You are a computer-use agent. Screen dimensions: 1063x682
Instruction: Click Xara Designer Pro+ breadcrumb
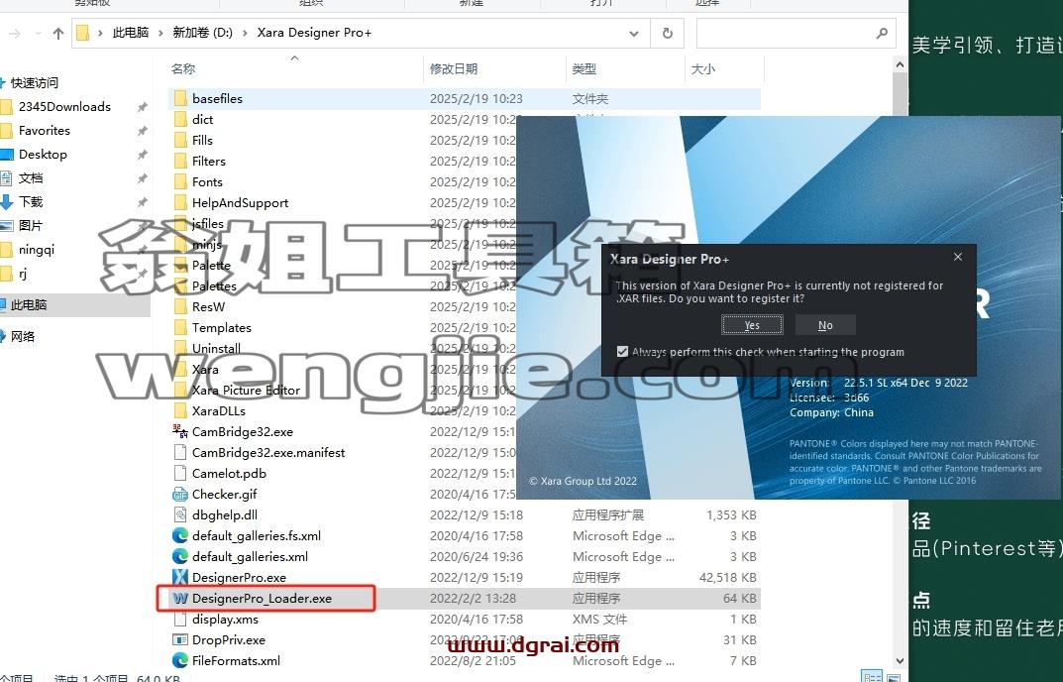[314, 33]
